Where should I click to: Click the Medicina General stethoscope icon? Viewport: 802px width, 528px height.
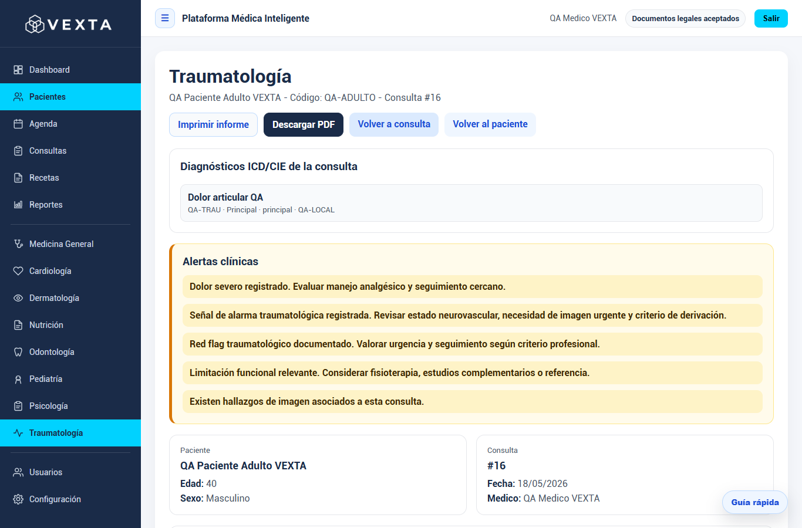18,244
